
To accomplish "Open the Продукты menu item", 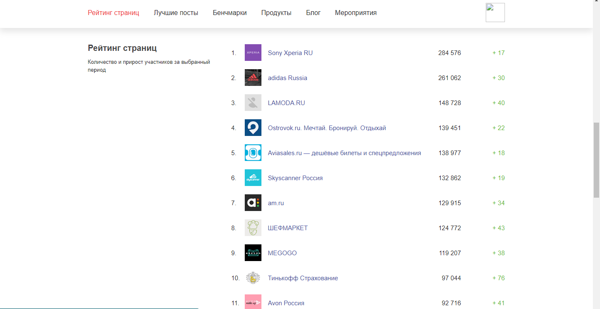I will point(276,13).
